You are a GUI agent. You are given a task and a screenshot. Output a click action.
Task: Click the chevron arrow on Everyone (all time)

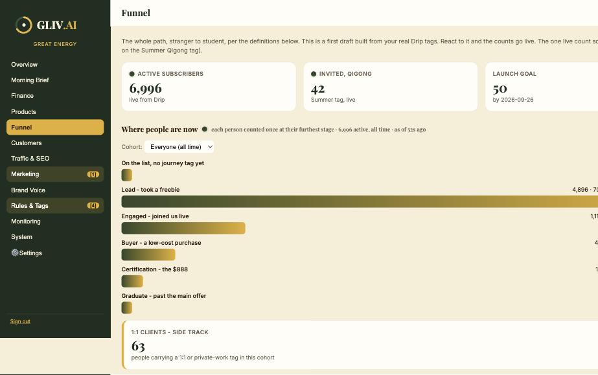(x=210, y=147)
